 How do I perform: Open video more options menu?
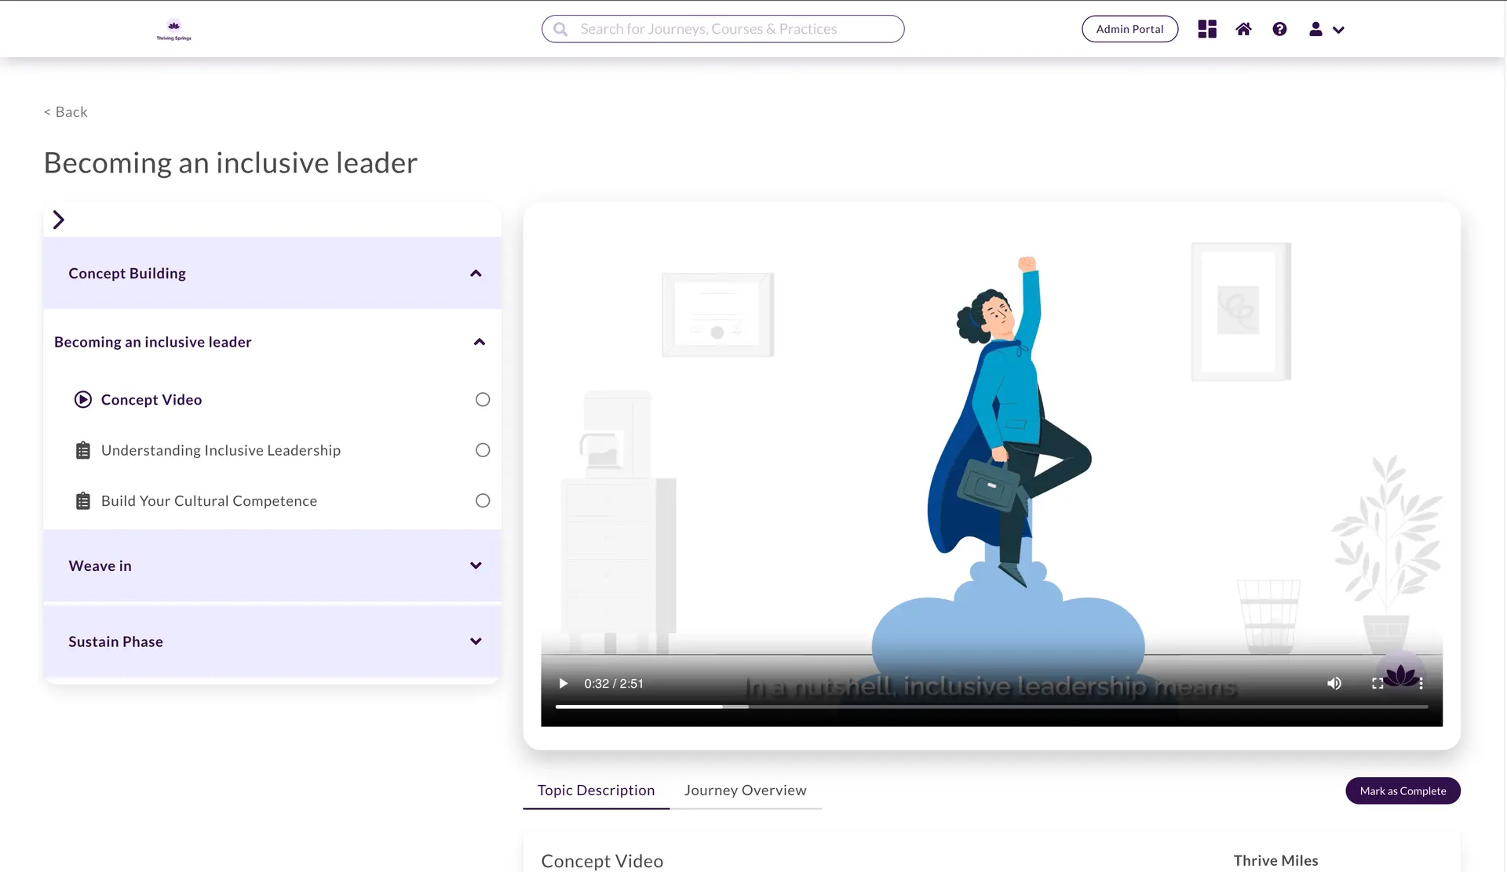pyautogui.click(x=1421, y=684)
